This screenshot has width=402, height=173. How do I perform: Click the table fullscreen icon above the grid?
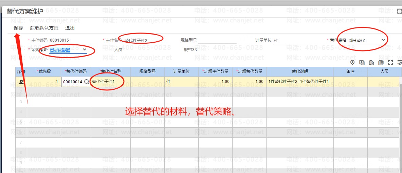(x=390, y=63)
